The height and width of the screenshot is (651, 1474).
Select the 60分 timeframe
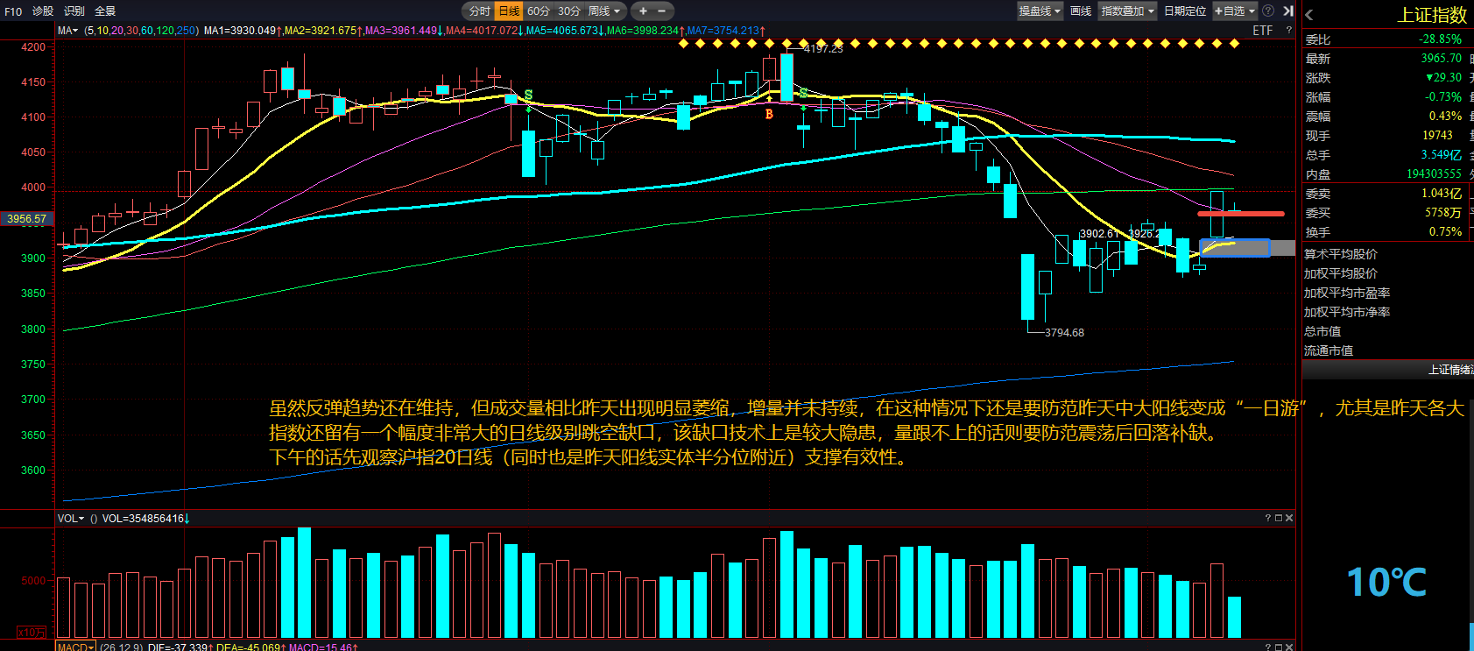pos(538,11)
